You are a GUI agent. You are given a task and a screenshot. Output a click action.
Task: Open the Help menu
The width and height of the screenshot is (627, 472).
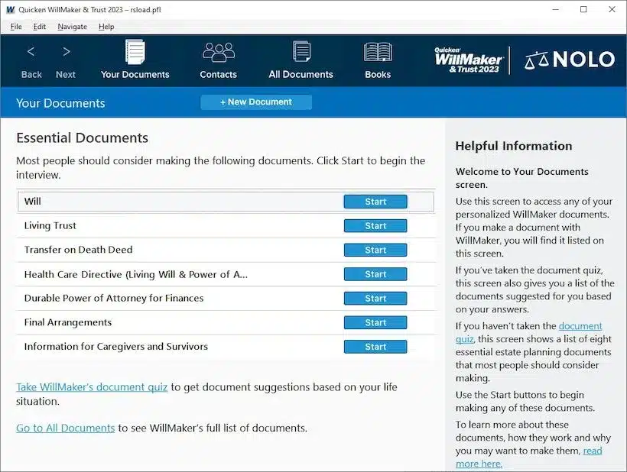tap(106, 27)
